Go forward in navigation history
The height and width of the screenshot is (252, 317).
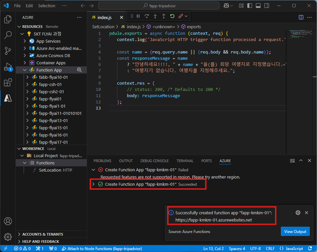92,6
